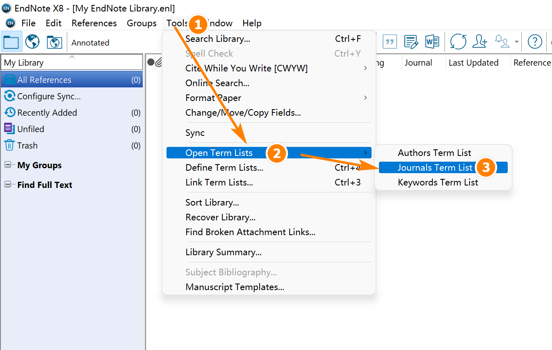
Task: Collapse the Find Full Text group set
Action: tap(7, 185)
